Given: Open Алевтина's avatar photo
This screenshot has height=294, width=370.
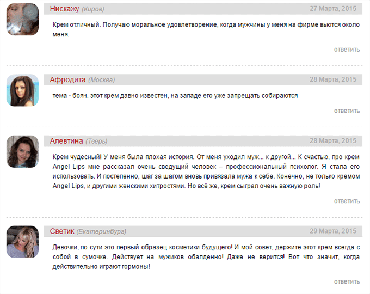Looking at the screenshot, I should point(22,151).
